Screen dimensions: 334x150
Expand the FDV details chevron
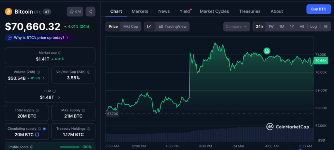[x=59, y=97]
